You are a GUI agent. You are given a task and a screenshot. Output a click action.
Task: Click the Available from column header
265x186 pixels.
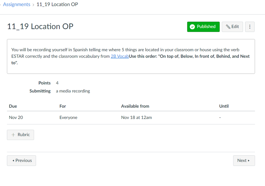click(135, 106)
